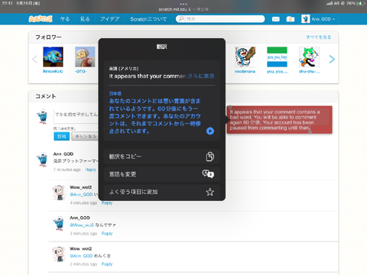Reply to Wow_woi2's めんくさ comment
Viewport: 367px width, 275px height.
[107, 264]
